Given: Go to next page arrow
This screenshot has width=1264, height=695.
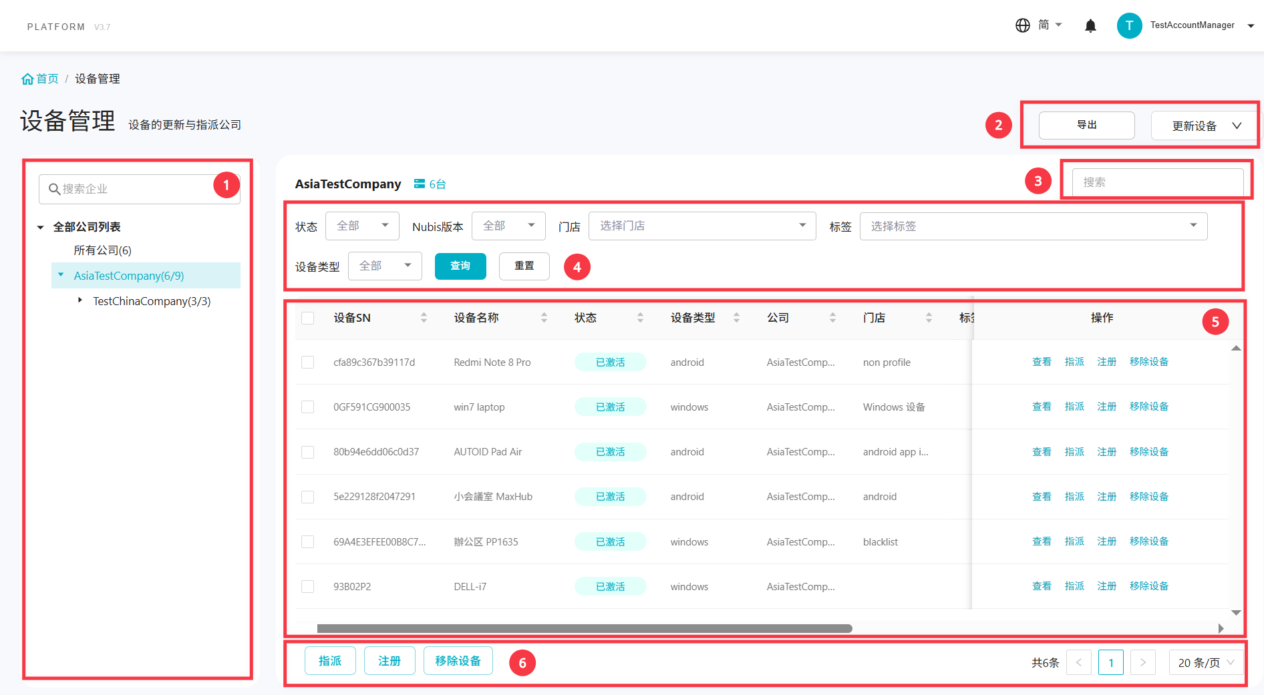Looking at the screenshot, I should click(x=1143, y=662).
